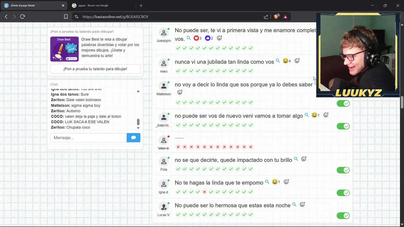Add an emoji reaction to Igna d.'s answer
The image size is (404, 227).
pos(286,182)
